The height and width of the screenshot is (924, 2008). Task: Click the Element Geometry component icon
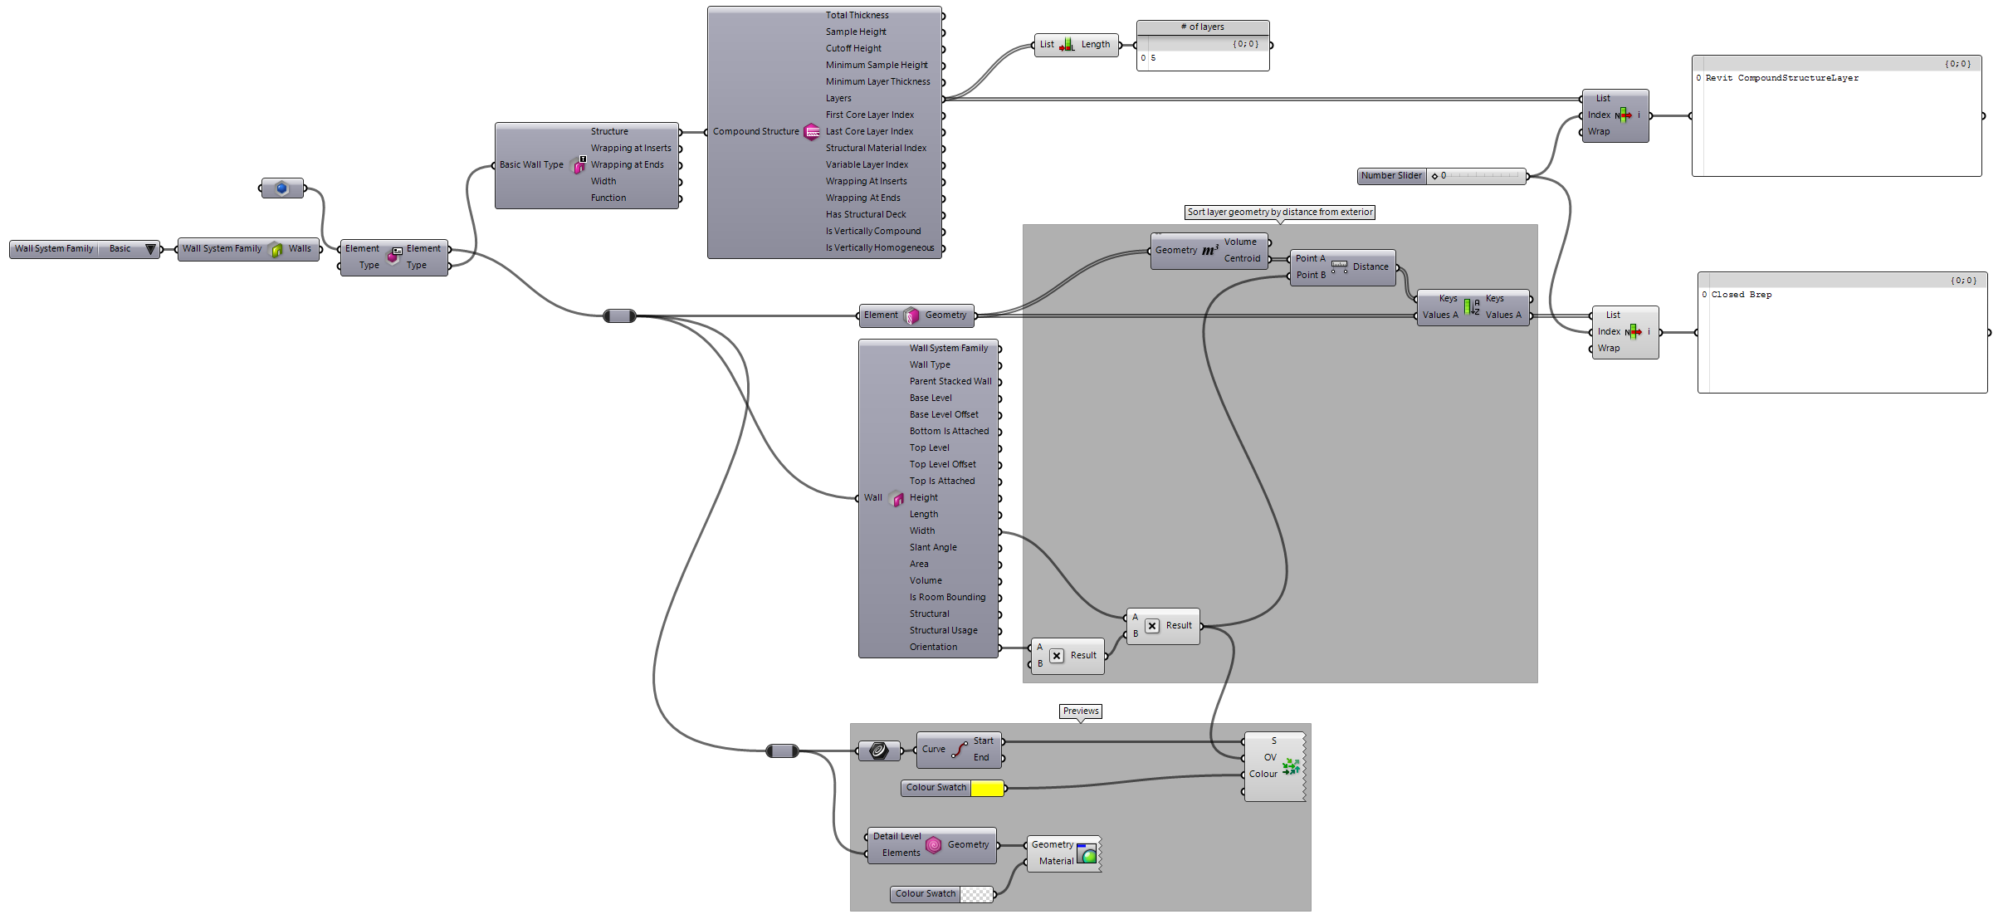point(911,315)
